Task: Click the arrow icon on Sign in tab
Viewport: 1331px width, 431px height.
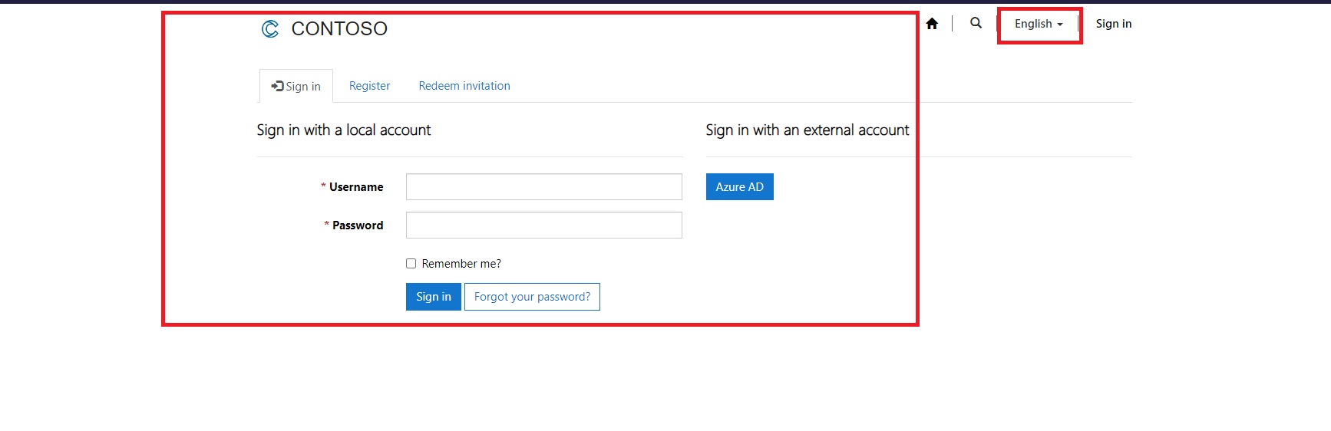Action: click(x=277, y=86)
